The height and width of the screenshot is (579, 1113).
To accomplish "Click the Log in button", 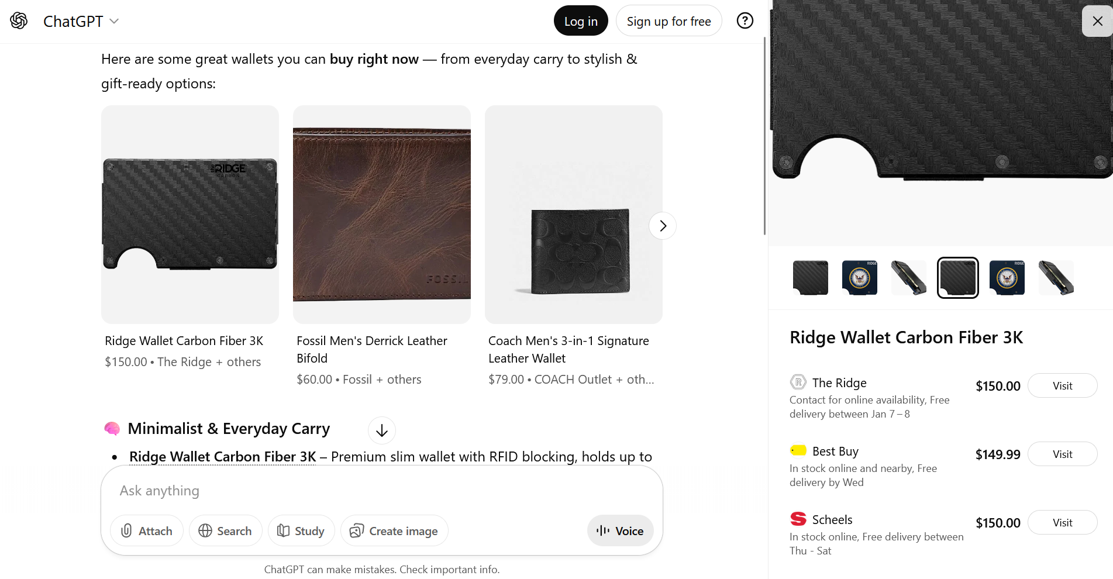I will 580,21.
